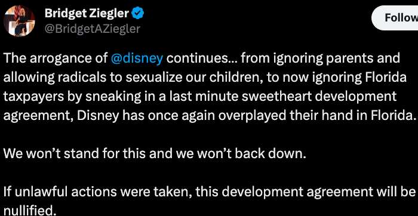Open Bridget Ziegler's profile picture

(x=19, y=21)
